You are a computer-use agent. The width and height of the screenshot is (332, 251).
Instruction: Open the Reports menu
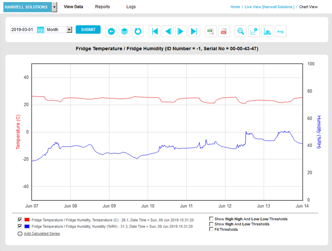[102, 7]
